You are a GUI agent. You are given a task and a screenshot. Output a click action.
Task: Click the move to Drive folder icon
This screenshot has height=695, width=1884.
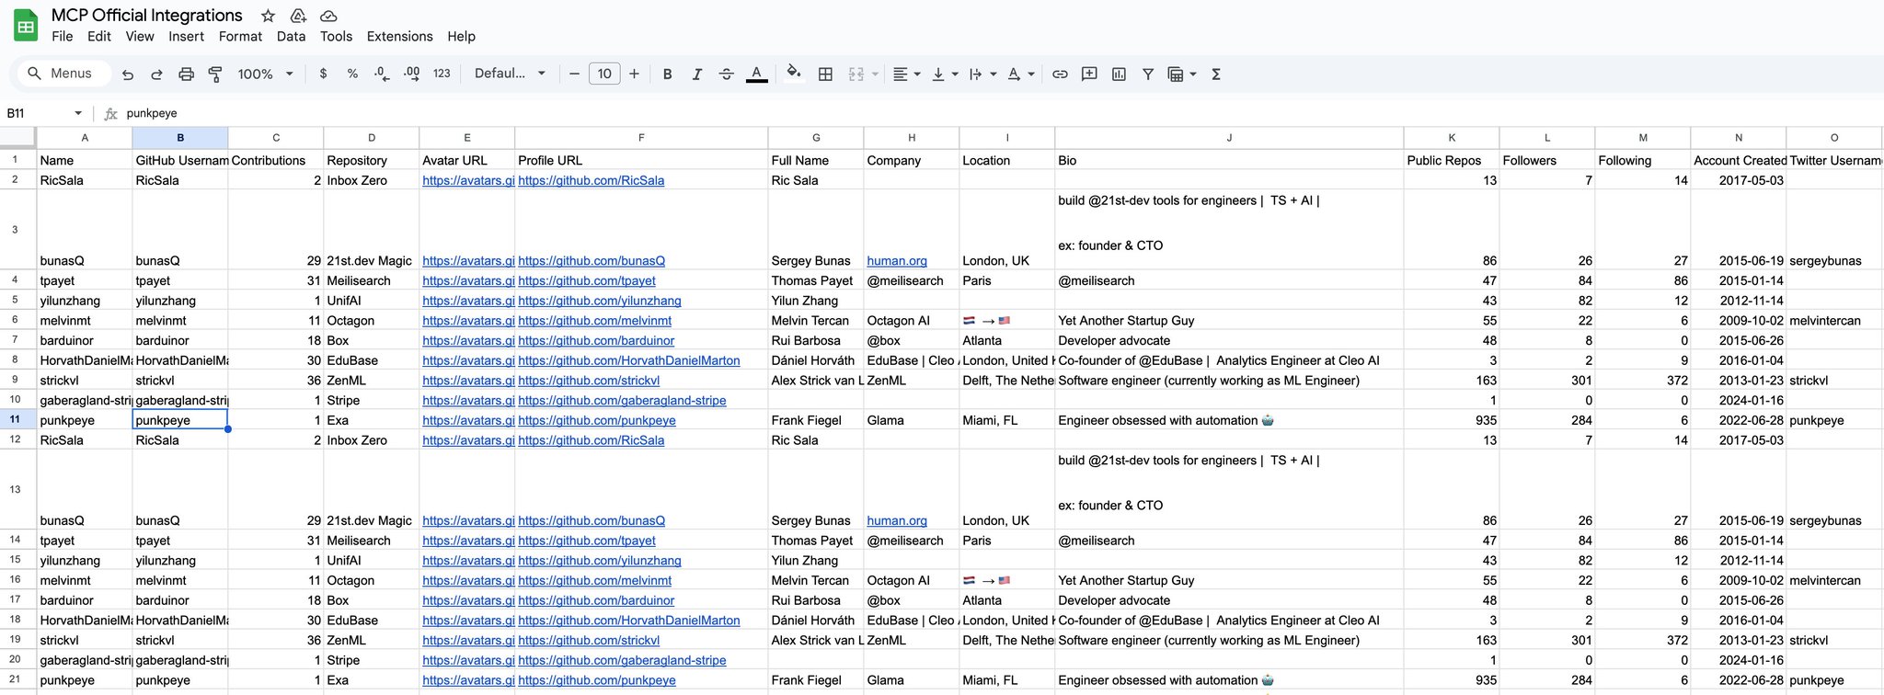coord(298,16)
